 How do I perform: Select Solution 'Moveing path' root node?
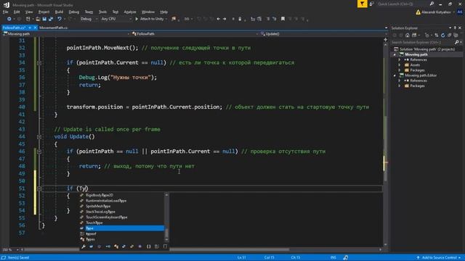tap(427, 49)
